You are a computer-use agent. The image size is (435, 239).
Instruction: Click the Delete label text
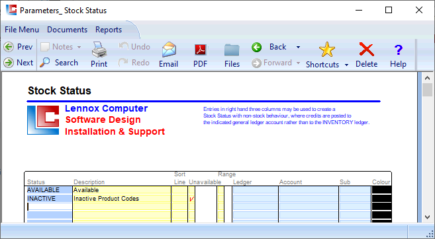click(367, 64)
